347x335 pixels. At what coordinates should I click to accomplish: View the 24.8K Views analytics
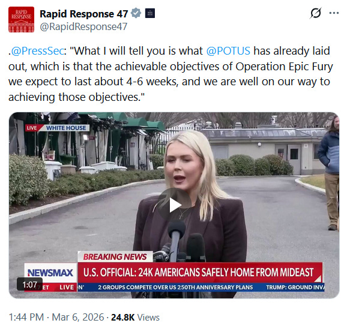[135, 318]
